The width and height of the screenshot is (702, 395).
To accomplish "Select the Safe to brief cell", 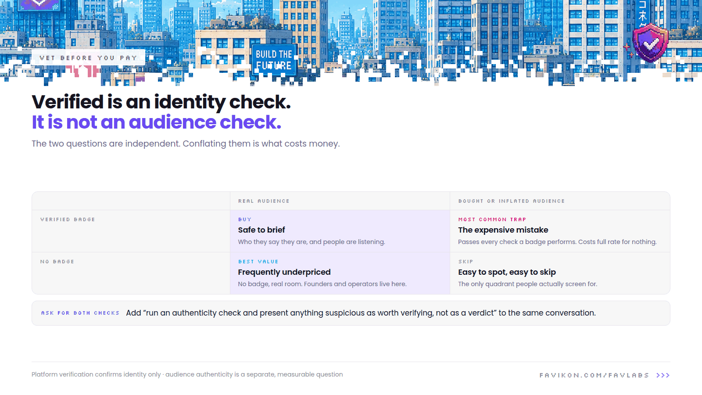I will [340, 231].
